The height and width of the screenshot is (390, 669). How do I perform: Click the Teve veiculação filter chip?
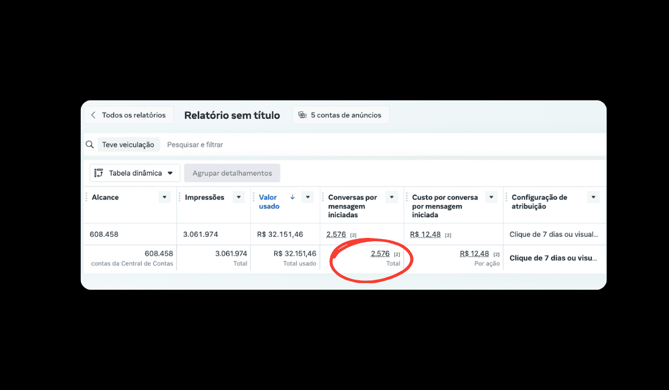[128, 145]
